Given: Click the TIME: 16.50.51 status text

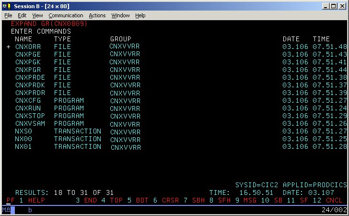Looking at the screenshot, I should coord(241,192).
